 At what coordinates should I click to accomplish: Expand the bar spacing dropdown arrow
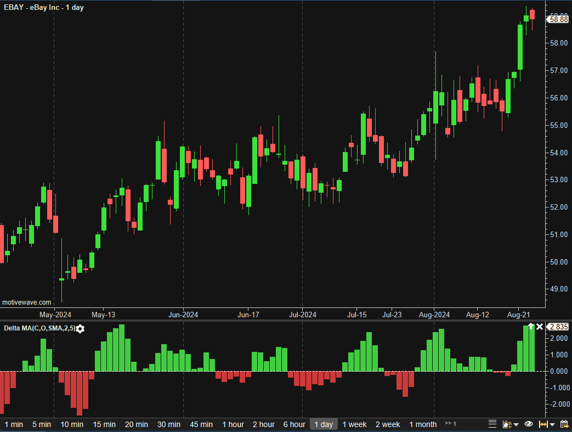coord(553,424)
